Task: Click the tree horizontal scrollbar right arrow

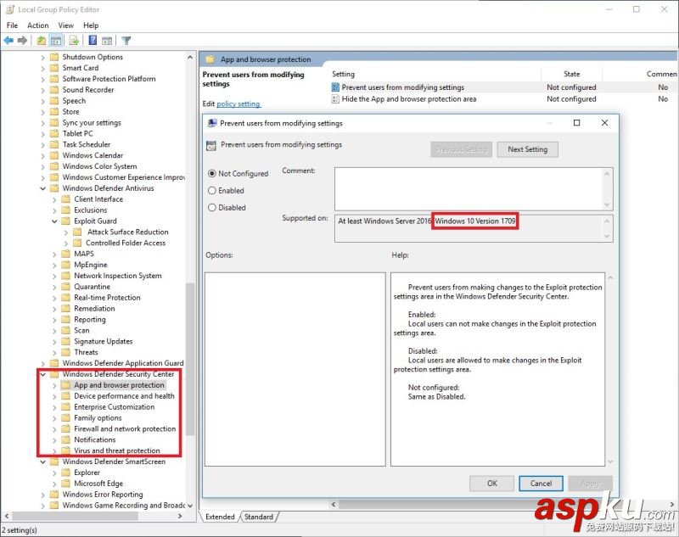Action: pos(180,517)
